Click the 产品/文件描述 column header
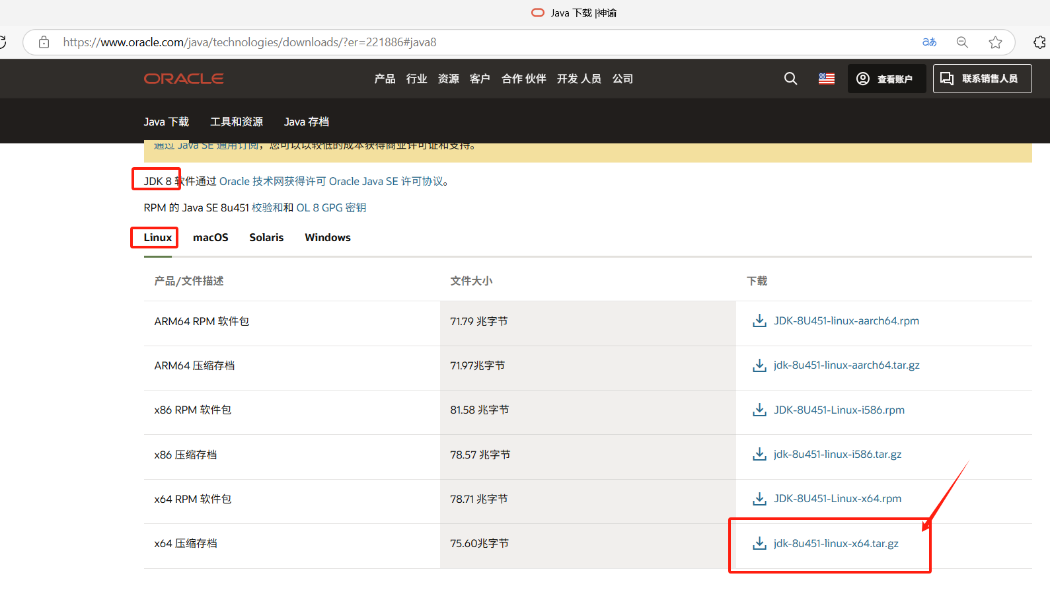The height and width of the screenshot is (596, 1050). point(189,281)
